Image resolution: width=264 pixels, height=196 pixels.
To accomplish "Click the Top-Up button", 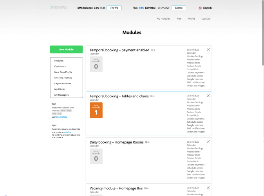I will 114,8.
